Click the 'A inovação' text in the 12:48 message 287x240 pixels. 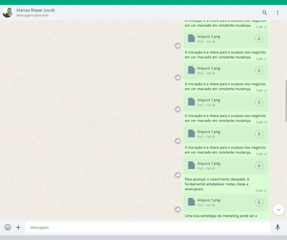coord(225,118)
